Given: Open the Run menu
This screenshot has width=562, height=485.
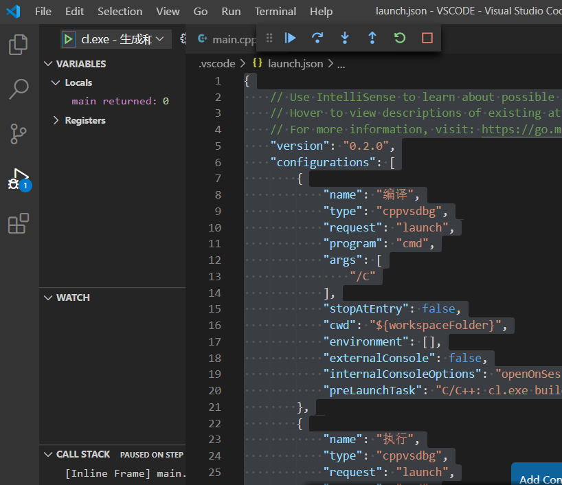Looking at the screenshot, I should coord(231,12).
